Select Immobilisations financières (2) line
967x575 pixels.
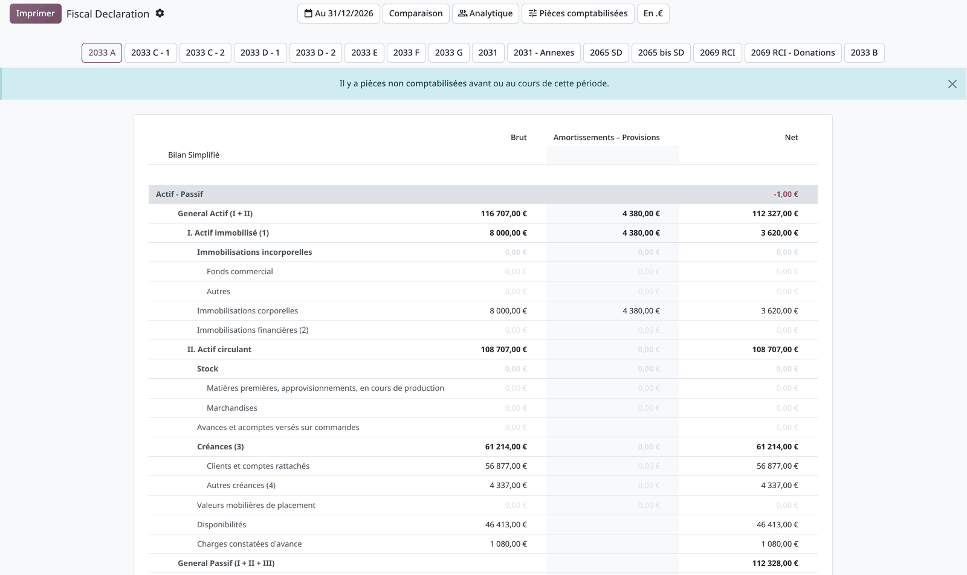[x=483, y=330]
